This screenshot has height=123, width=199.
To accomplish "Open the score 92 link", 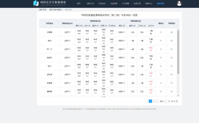I will click(172, 91).
